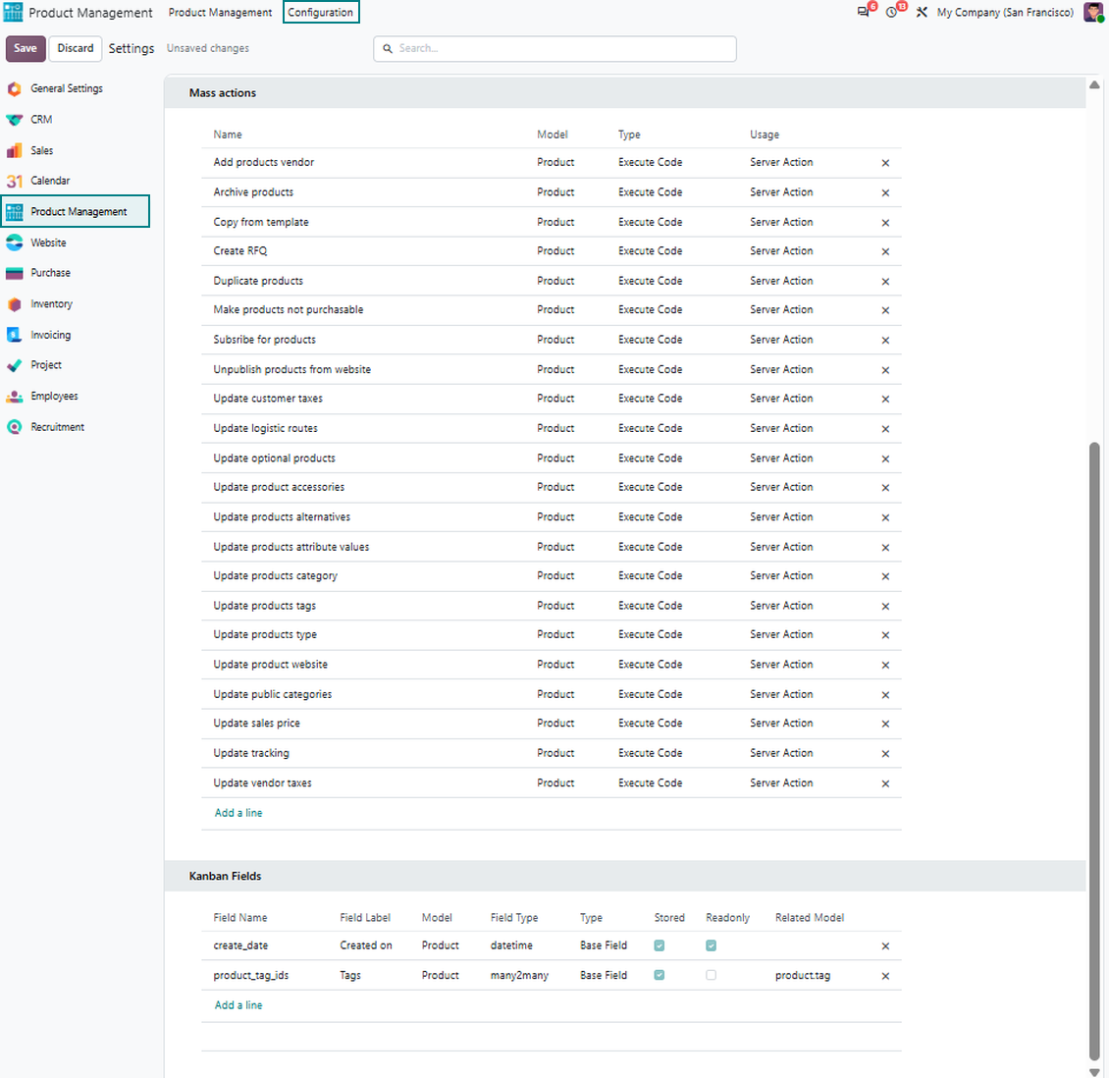The height and width of the screenshot is (1078, 1109).
Task: Open the messages conversations icon
Action: point(863,12)
